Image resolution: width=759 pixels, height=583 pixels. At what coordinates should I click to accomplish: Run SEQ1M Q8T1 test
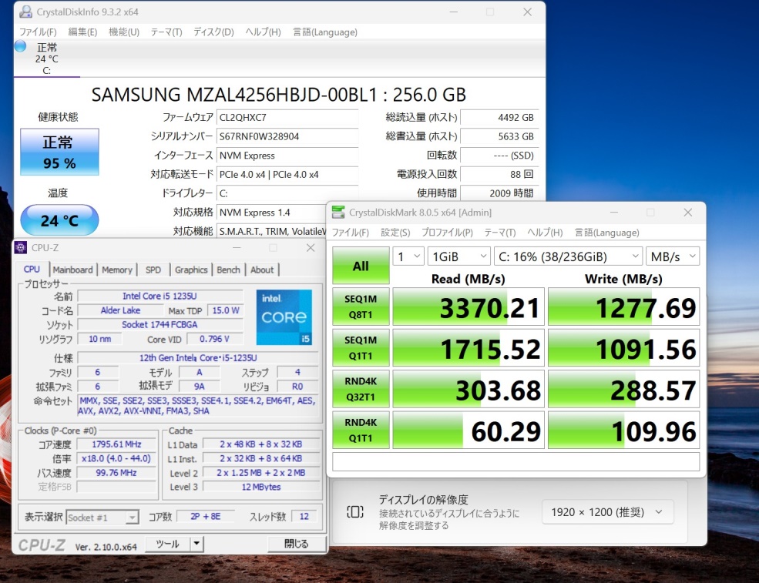click(361, 307)
